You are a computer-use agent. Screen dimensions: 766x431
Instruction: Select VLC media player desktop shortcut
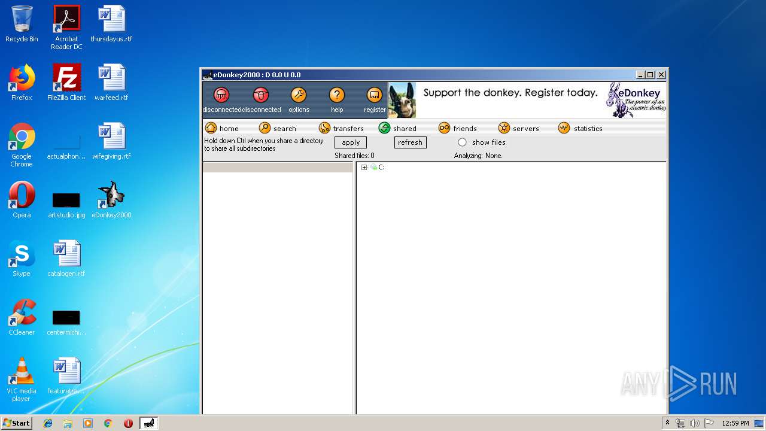(x=22, y=380)
